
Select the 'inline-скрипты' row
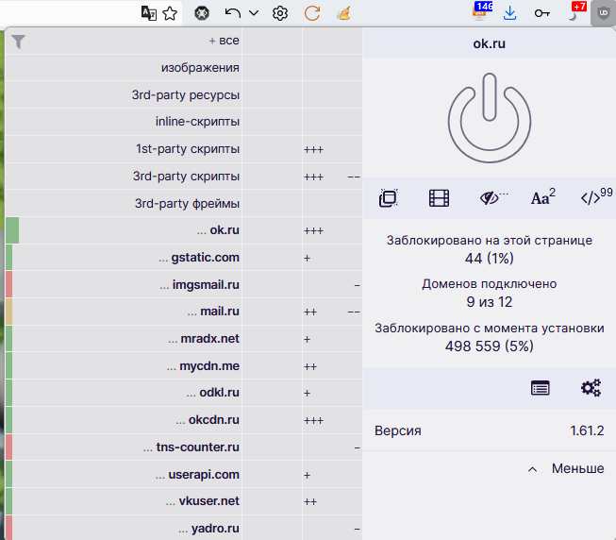[124, 122]
